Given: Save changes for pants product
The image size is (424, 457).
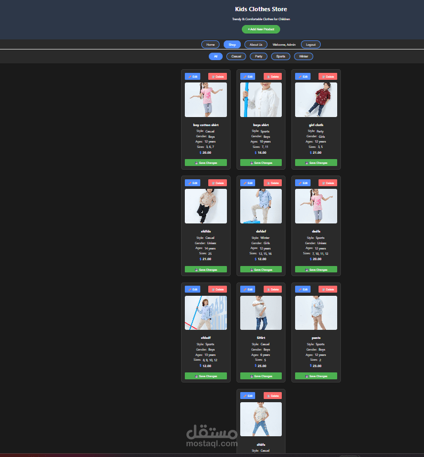Looking at the screenshot, I should pyautogui.click(x=316, y=376).
